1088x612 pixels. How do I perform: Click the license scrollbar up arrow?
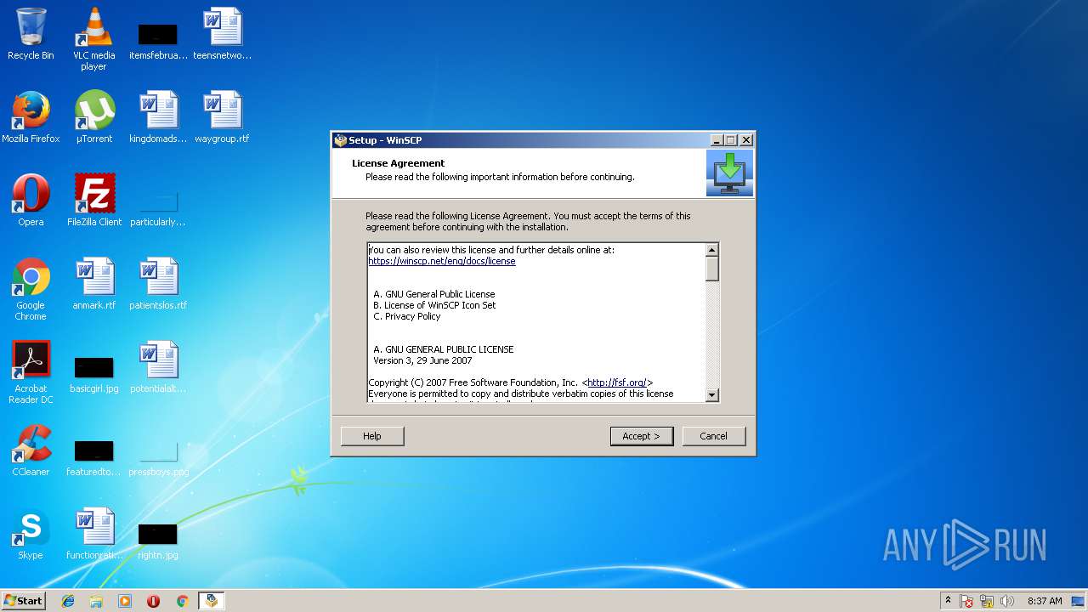point(712,250)
